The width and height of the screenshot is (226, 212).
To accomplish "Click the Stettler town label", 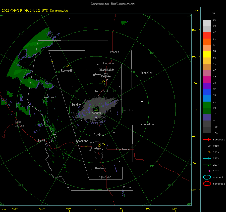I will [x=146, y=73].
